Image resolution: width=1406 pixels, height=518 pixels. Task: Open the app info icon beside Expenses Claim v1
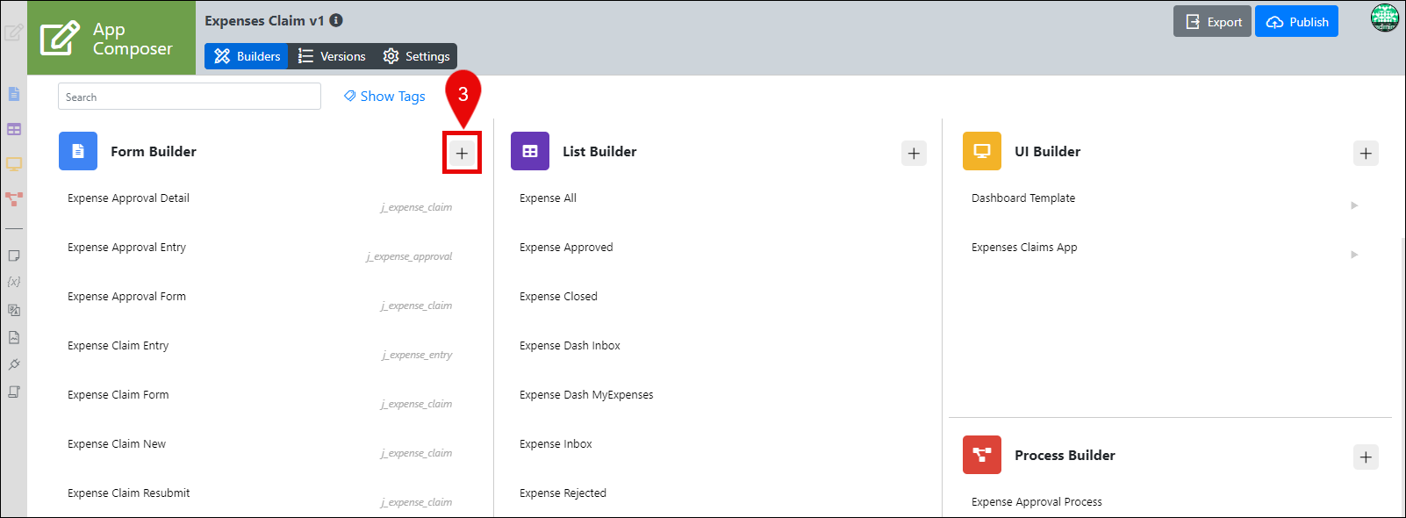(x=336, y=20)
